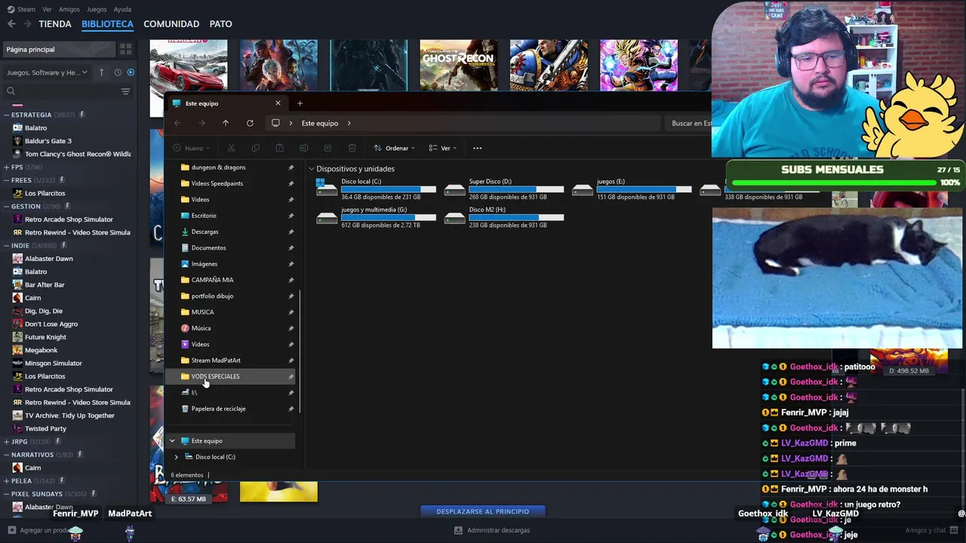Select Megabonk in Steam library
966x543 pixels.
[x=42, y=350]
